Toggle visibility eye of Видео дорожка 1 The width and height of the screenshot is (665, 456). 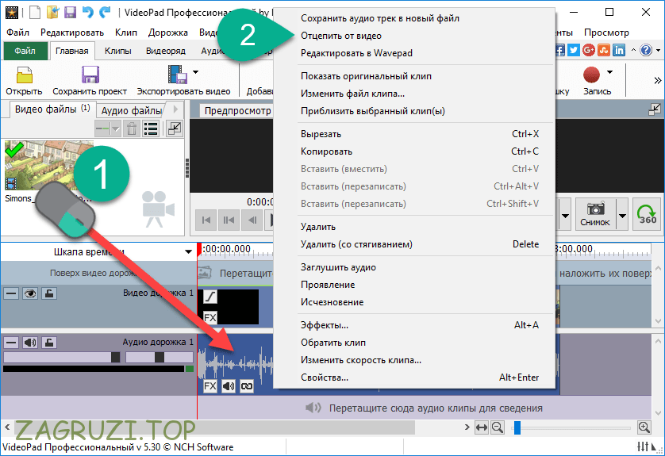29,293
